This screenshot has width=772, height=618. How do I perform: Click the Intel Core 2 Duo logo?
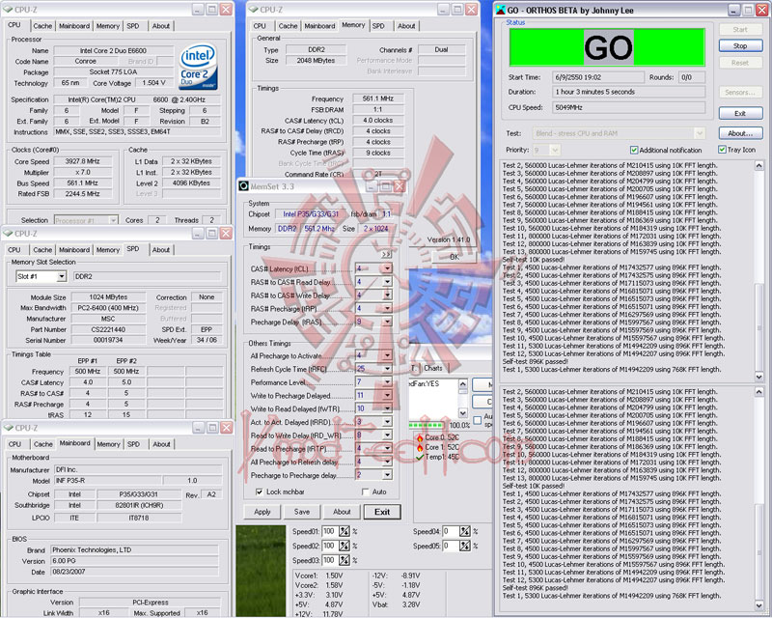click(x=199, y=67)
